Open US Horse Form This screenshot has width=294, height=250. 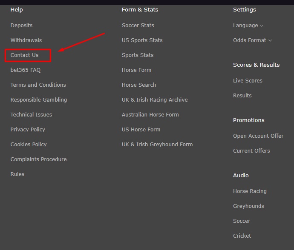point(141,130)
